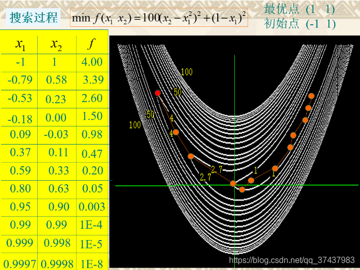
Task: Select the f value 1E-5
Action: (91, 244)
